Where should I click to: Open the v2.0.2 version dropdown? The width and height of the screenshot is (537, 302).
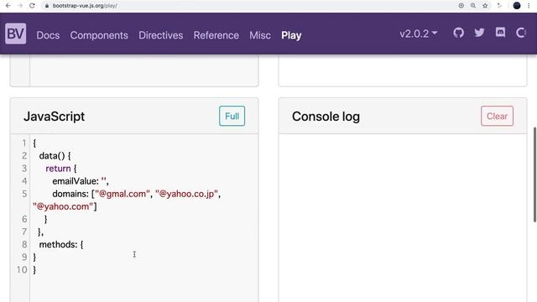(x=418, y=34)
